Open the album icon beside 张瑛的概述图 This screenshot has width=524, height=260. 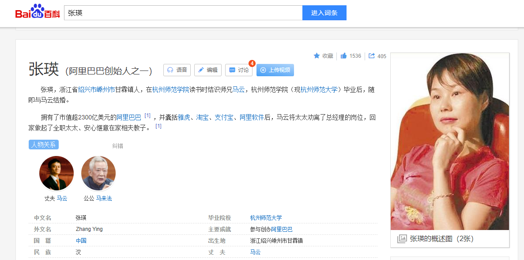click(x=402, y=239)
